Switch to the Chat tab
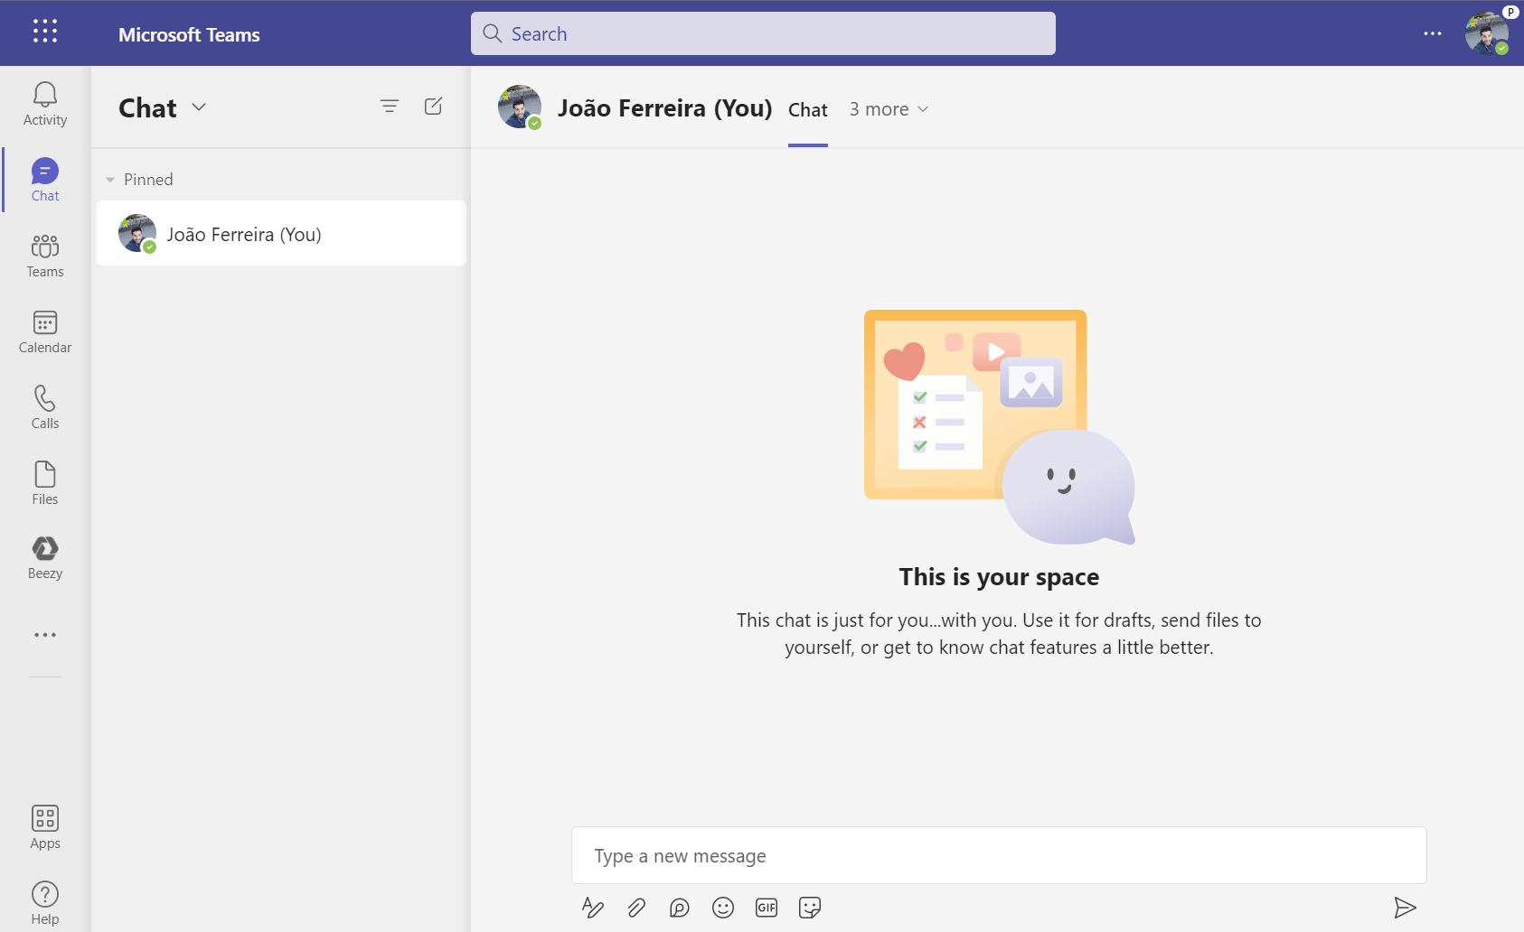 click(807, 108)
